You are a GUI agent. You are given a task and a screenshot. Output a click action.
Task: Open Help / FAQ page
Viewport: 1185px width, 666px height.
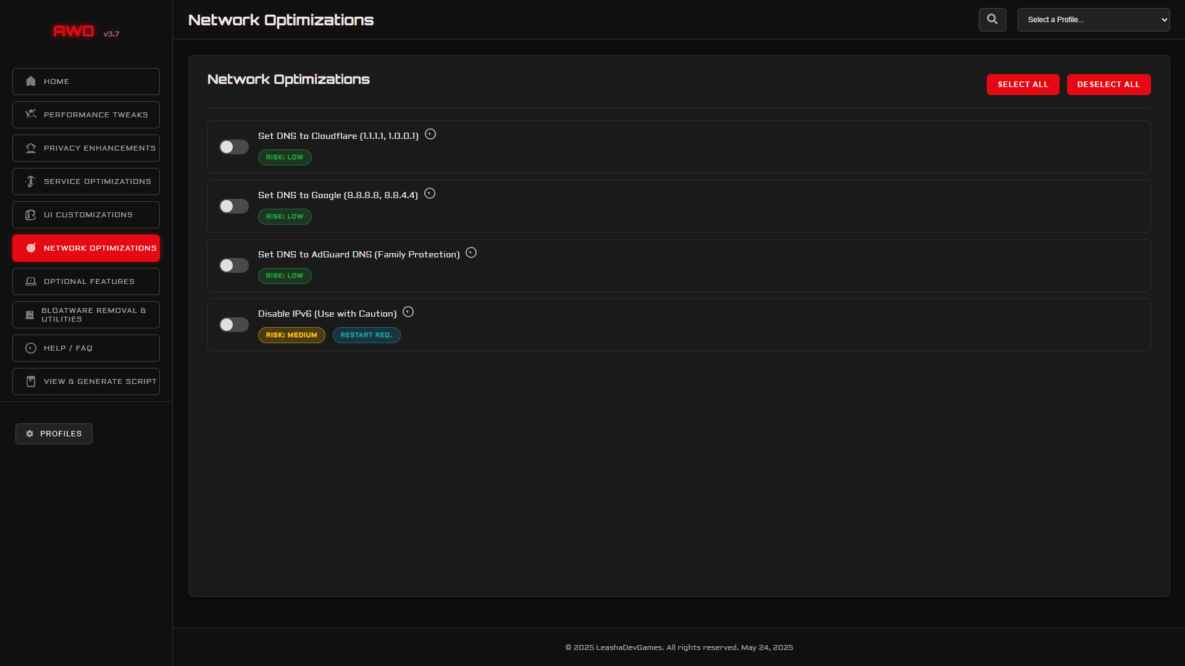(86, 348)
